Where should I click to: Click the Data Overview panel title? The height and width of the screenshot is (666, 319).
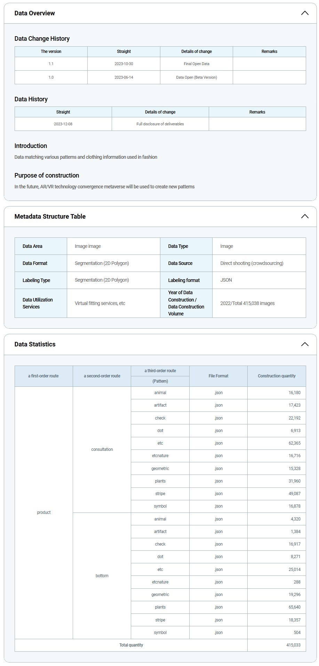pyautogui.click(x=34, y=13)
